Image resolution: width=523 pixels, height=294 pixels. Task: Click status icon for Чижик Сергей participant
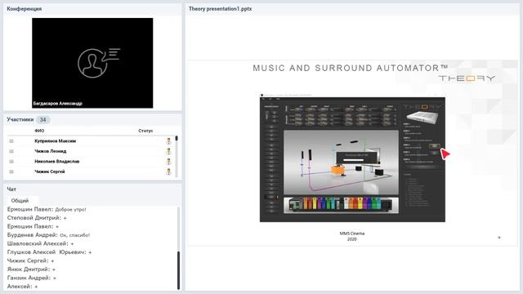[x=169, y=171]
